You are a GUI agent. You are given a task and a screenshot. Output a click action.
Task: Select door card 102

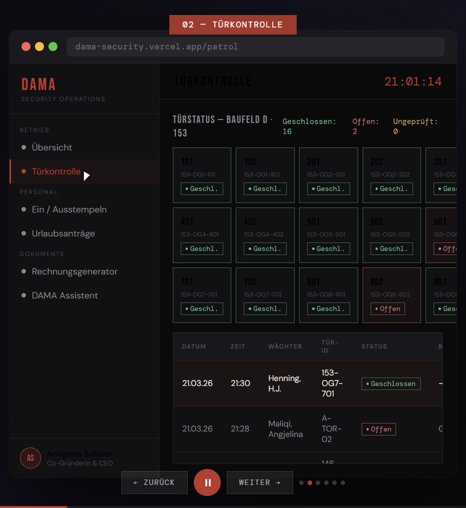pos(265,175)
